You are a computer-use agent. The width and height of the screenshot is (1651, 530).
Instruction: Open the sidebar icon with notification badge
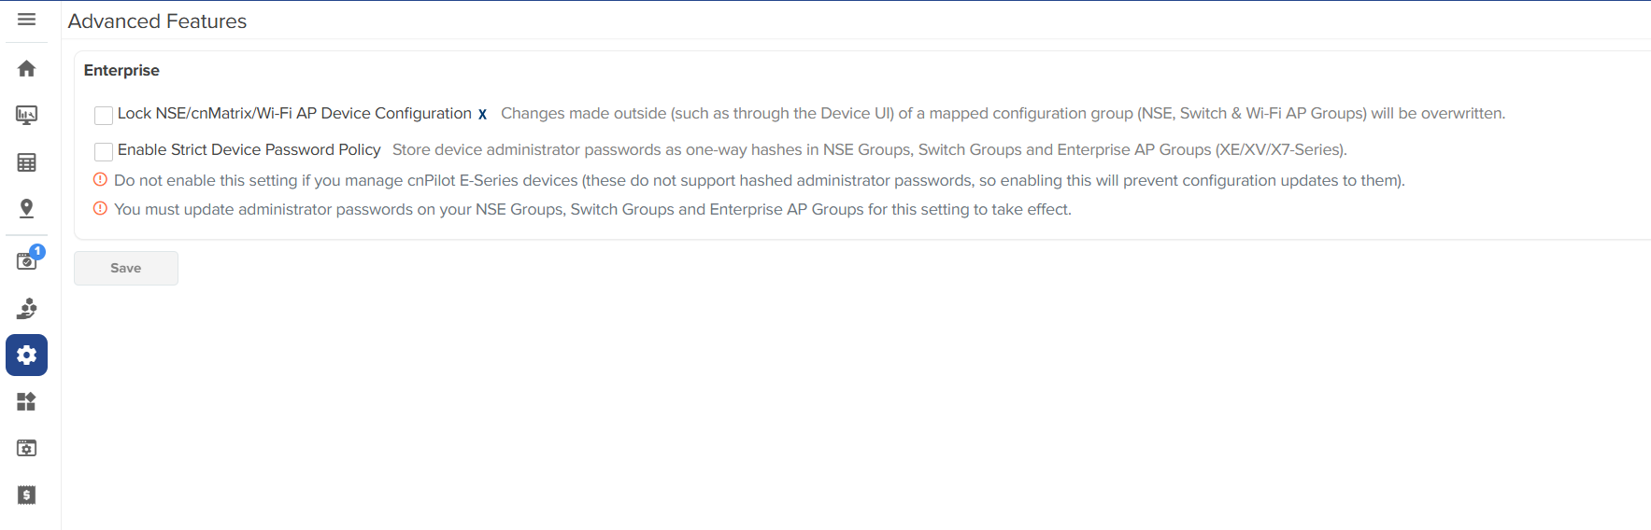(x=26, y=260)
